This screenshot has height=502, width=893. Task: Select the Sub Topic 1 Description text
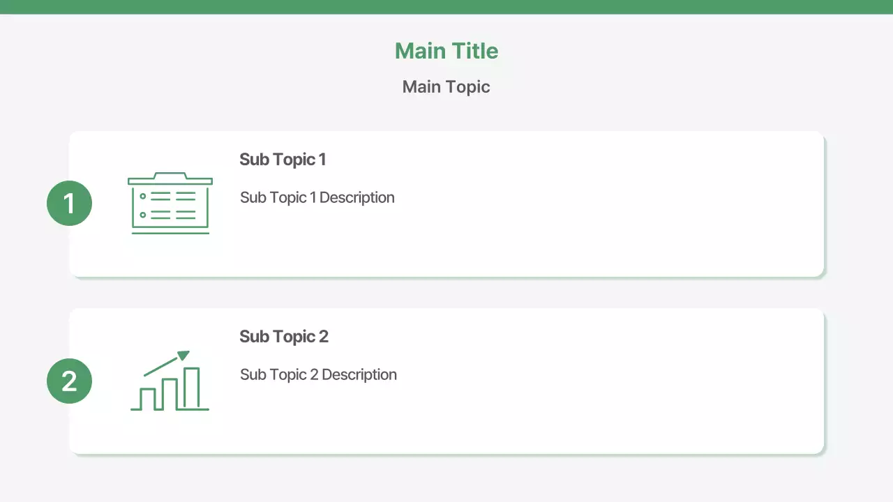[x=317, y=197]
